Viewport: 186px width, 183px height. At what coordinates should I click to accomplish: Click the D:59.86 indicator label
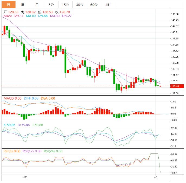click(x=24, y=125)
